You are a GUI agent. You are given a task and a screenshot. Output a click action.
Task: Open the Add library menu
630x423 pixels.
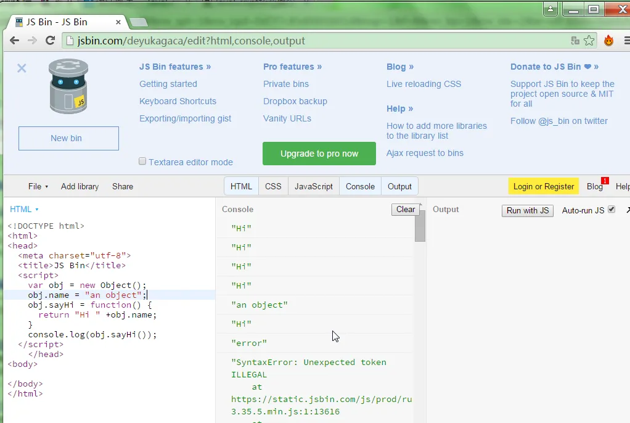[x=80, y=186]
